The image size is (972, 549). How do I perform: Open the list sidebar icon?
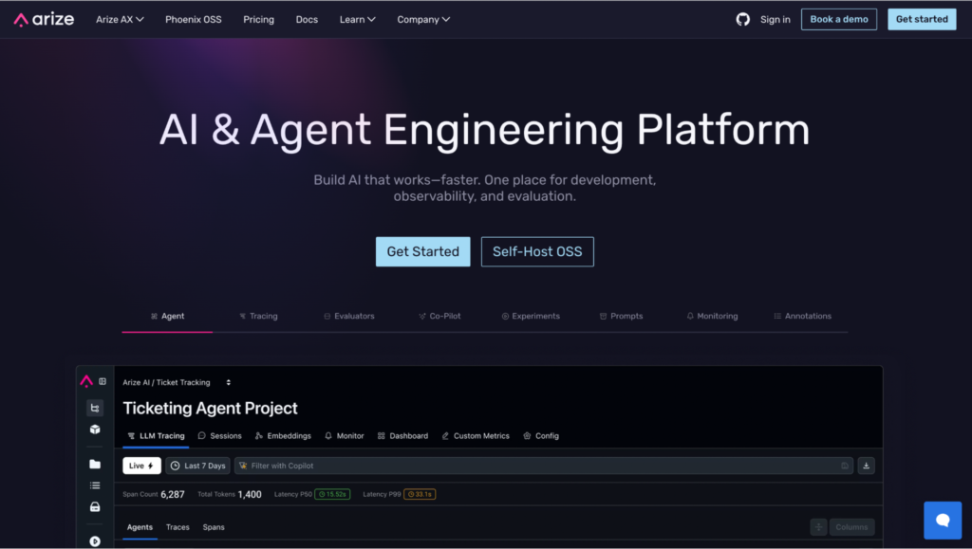pyautogui.click(x=95, y=485)
